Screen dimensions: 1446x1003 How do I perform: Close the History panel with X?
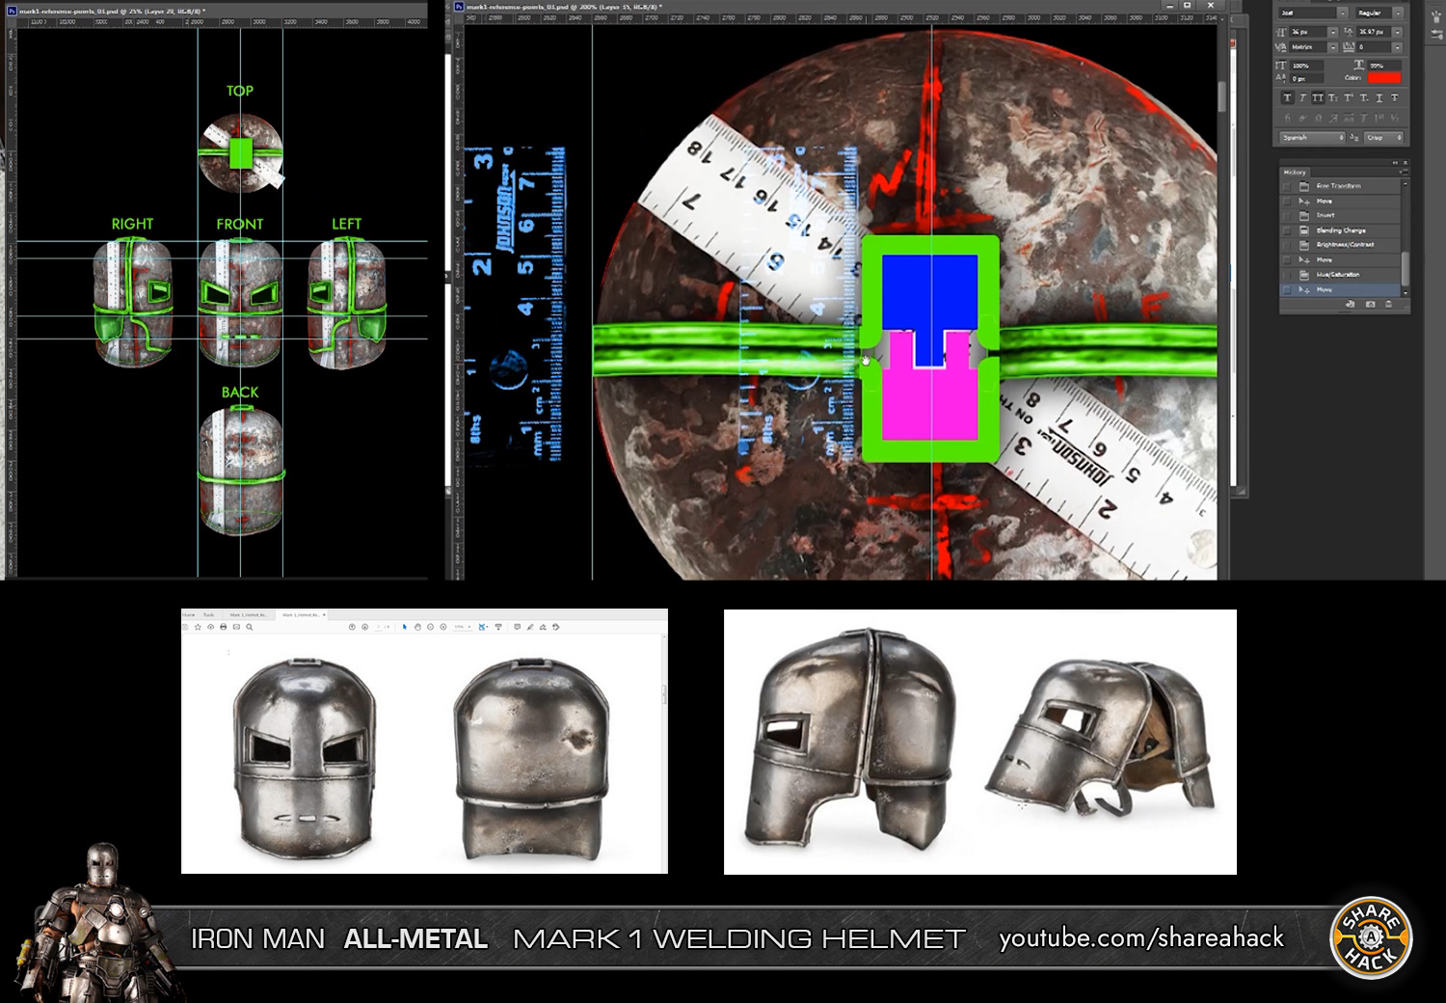[x=1406, y=162]
